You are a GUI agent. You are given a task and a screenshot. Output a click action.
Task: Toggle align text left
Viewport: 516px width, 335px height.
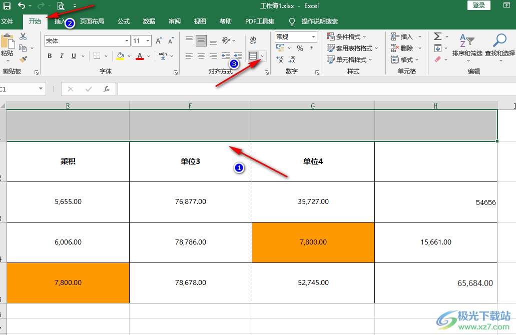189,56
